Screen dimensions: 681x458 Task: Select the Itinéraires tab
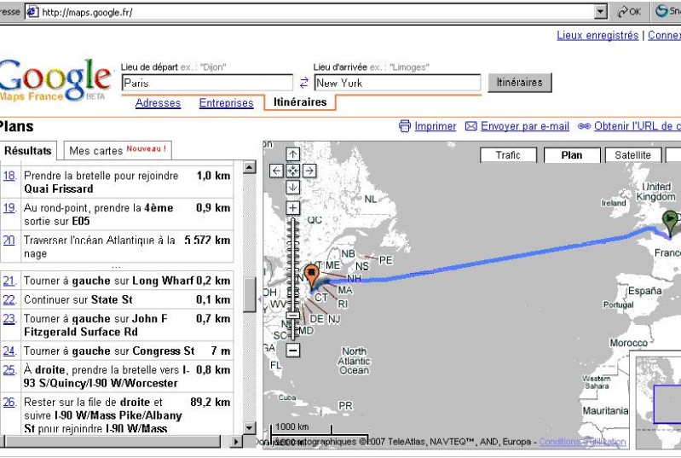pyautogui.click(x=300, y=102)
